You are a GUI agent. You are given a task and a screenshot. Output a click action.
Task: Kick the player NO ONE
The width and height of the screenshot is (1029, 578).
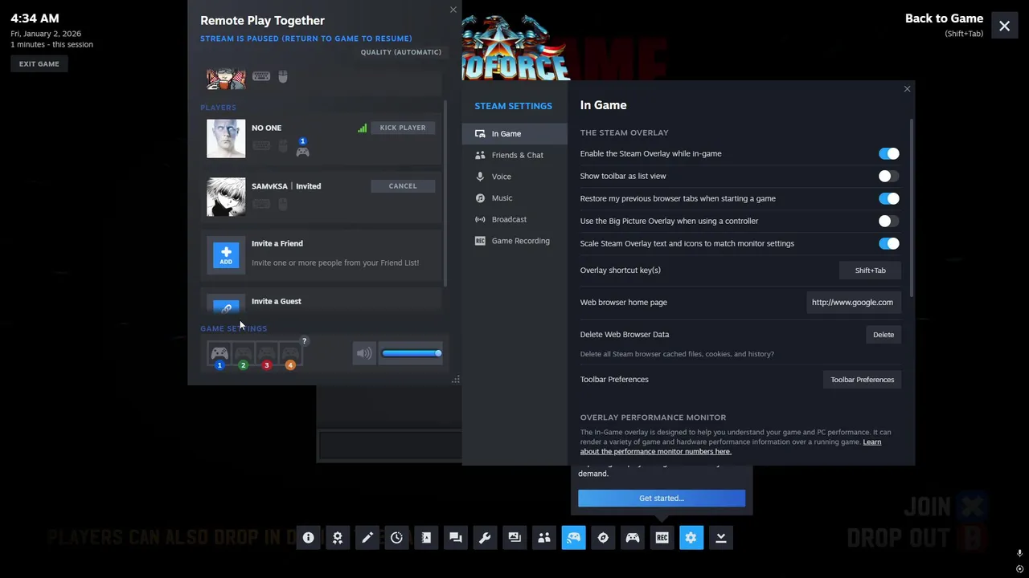[403, 128]
